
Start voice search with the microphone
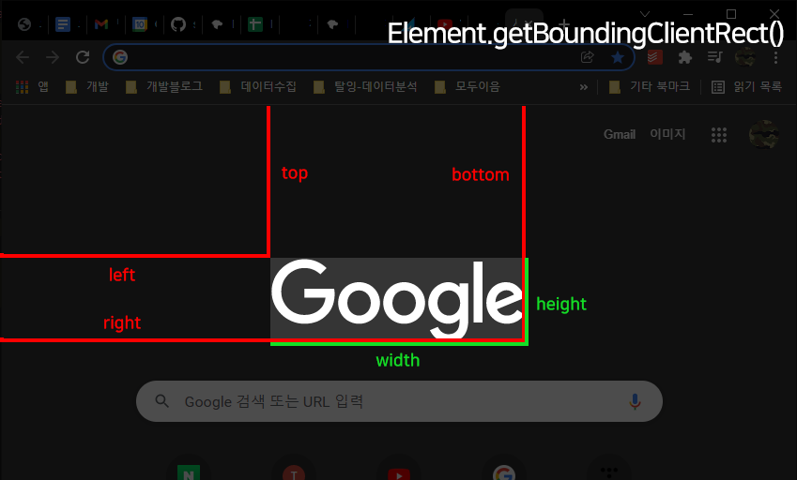pos(635,401)
